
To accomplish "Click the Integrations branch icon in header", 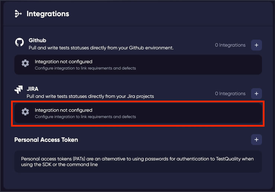I will pos(18,14).
